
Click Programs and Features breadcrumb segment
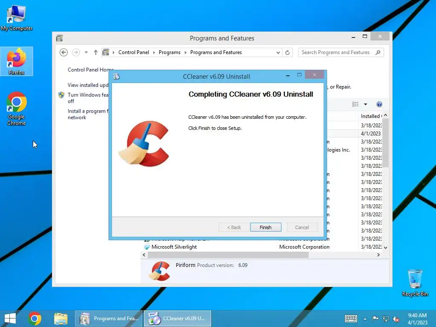pos(216,52)
